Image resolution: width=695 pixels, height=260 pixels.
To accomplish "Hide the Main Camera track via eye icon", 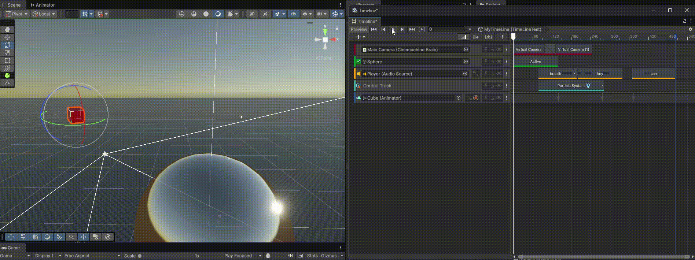I will (x=499, y=49).
